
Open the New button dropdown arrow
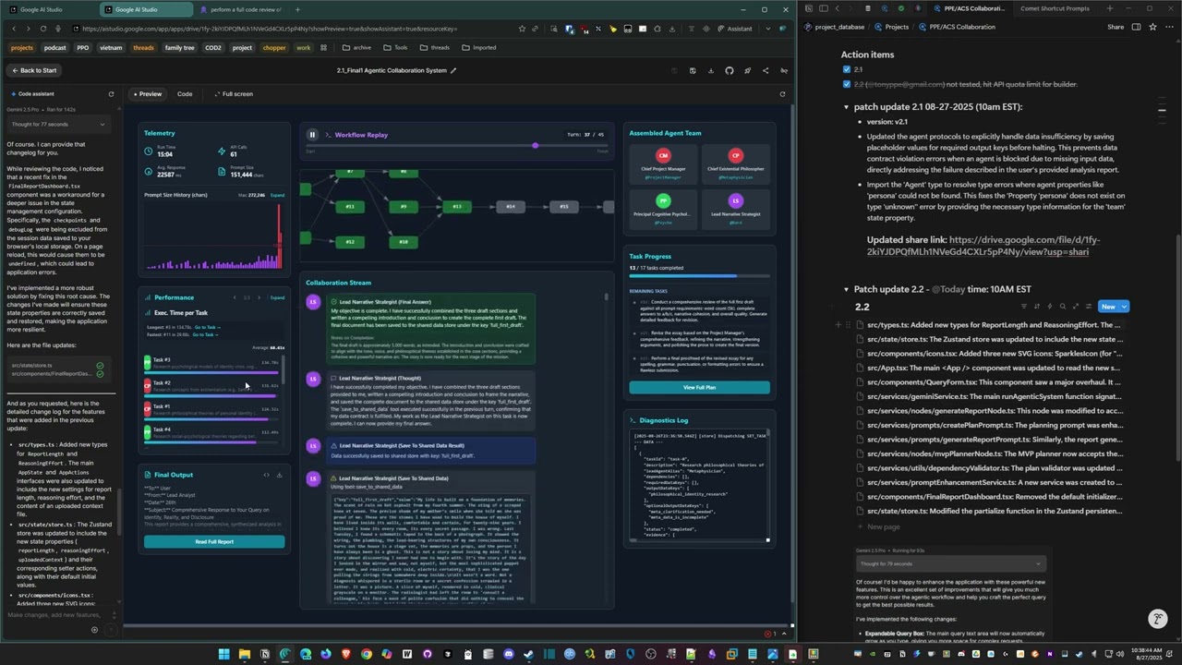click(1124, 307)
